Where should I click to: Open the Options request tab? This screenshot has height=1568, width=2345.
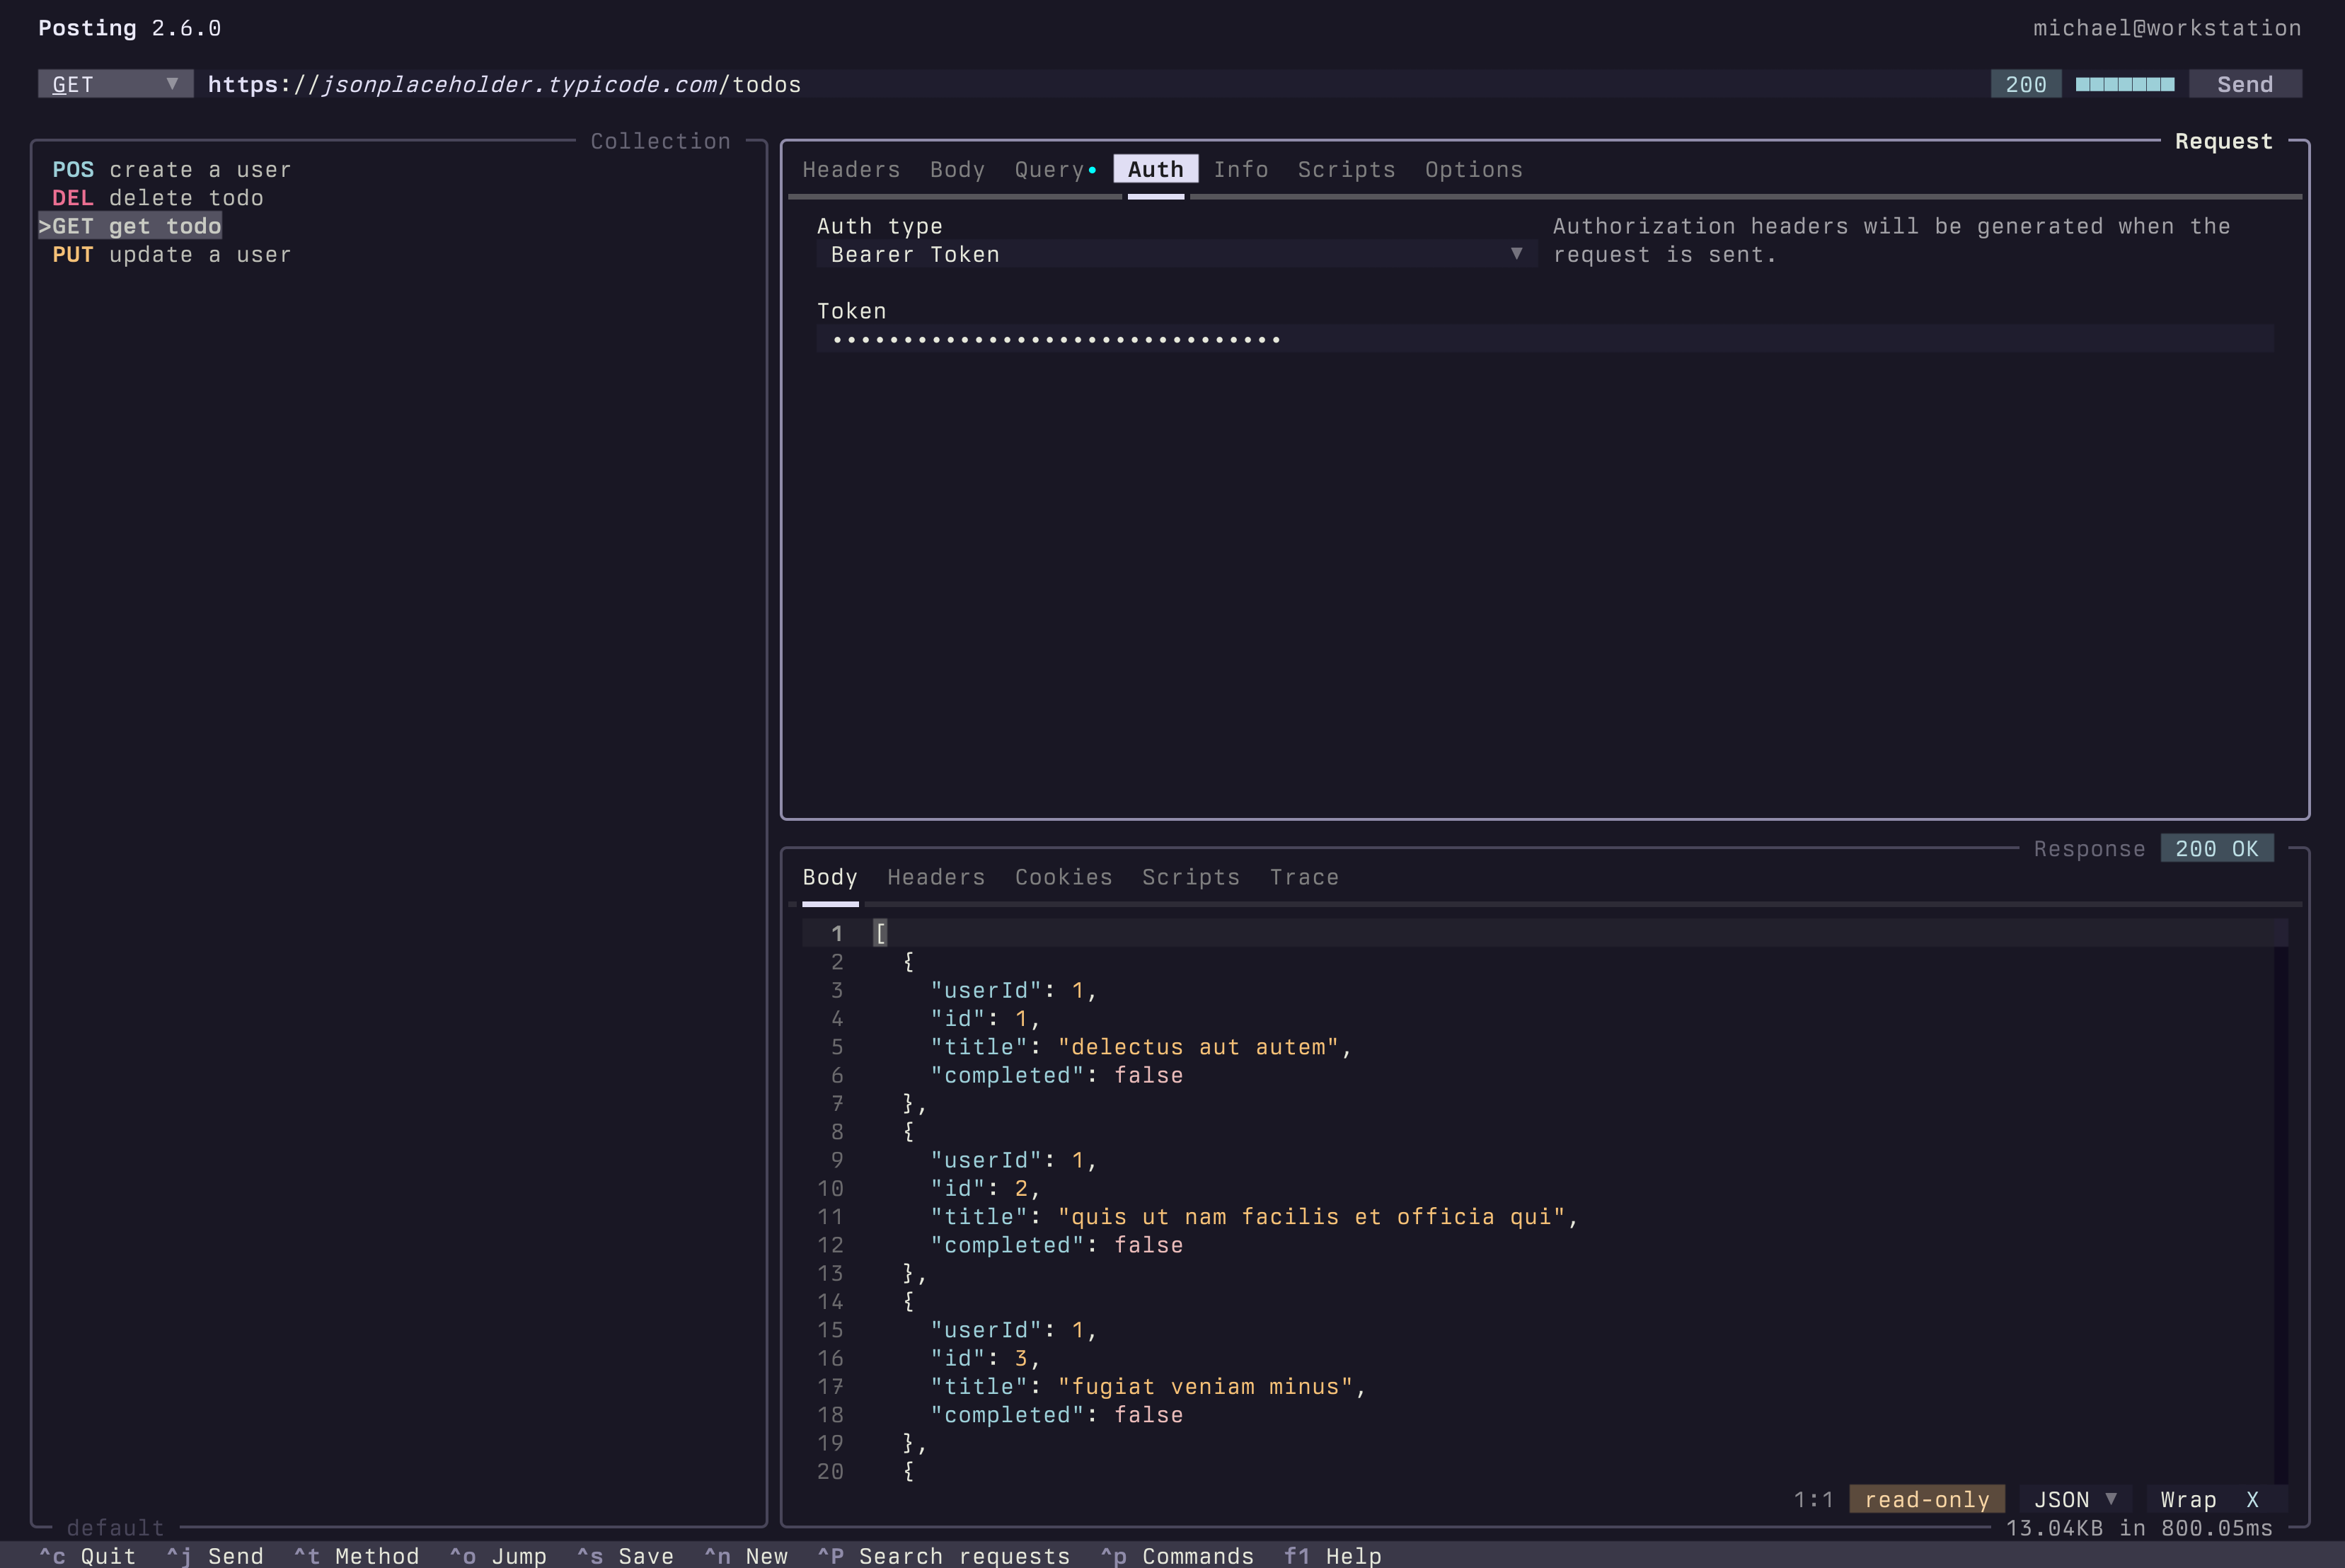tap(1474, 169)
